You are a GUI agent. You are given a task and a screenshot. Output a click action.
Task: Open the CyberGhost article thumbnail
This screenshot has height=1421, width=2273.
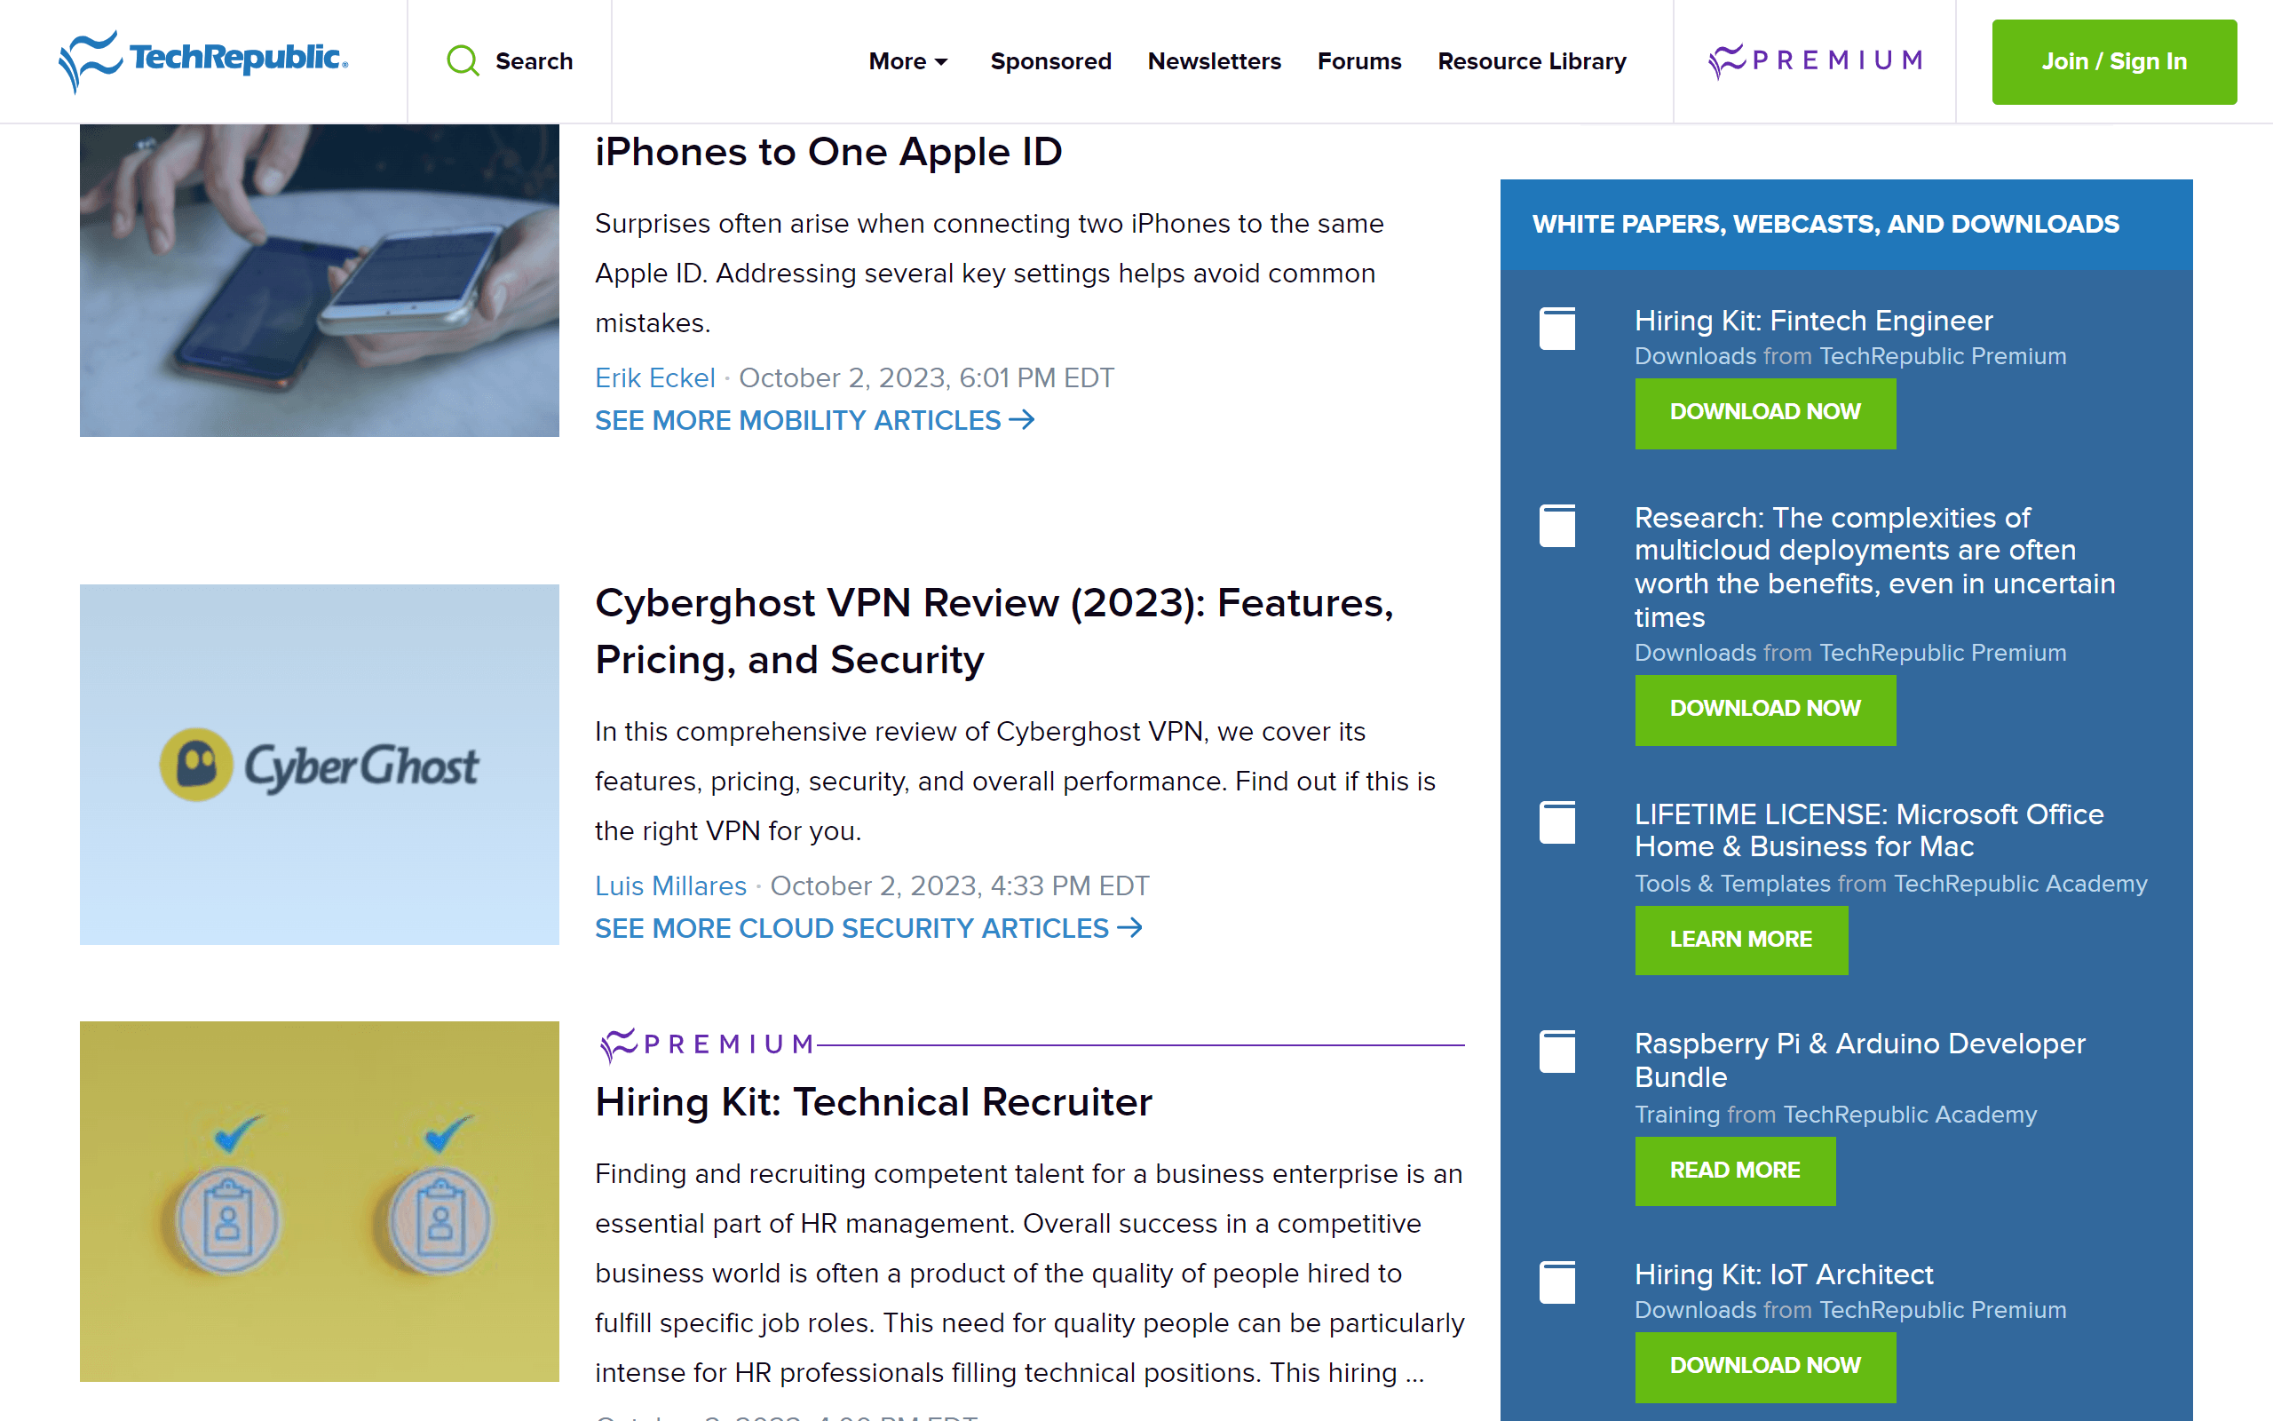coord(320,764)
